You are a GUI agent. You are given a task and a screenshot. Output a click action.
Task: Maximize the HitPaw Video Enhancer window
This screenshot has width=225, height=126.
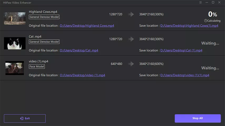pyautogui.click(x=213, y=2)
